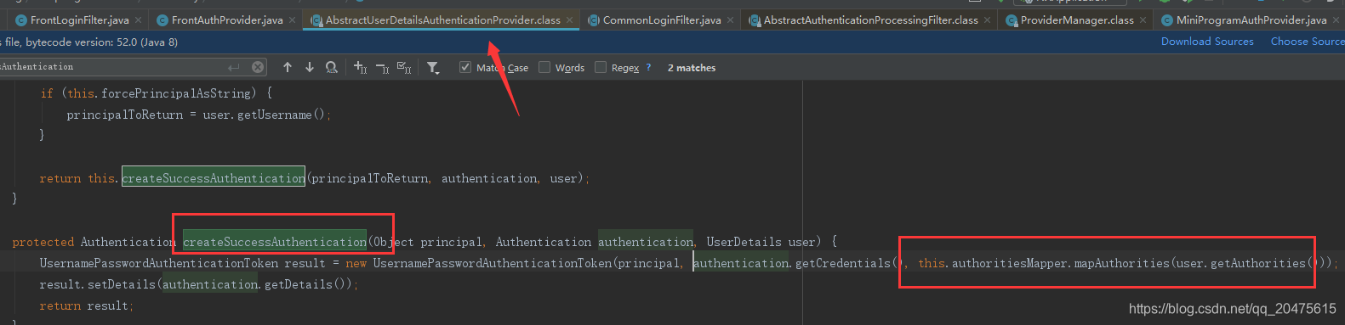The width and height of the screenshot is (1345, 325).
Task: Select AbstractUserDetailsAuthenticationProvider.class tab
Action: pos(443,20)
